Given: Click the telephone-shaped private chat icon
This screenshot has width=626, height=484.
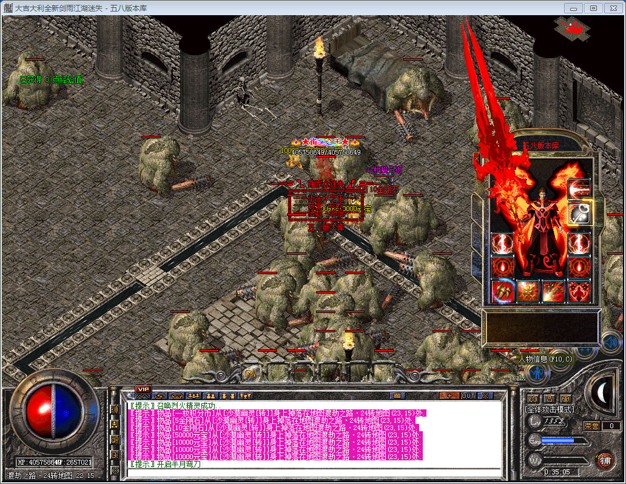Looking at the screenshot, I should click(177, 396).
